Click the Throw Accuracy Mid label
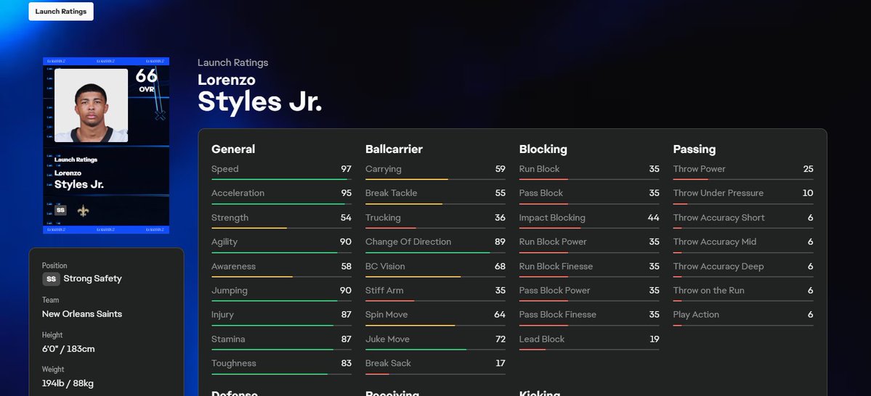The width and height of the screenshot is (871, 396). (x=715, y=242)
